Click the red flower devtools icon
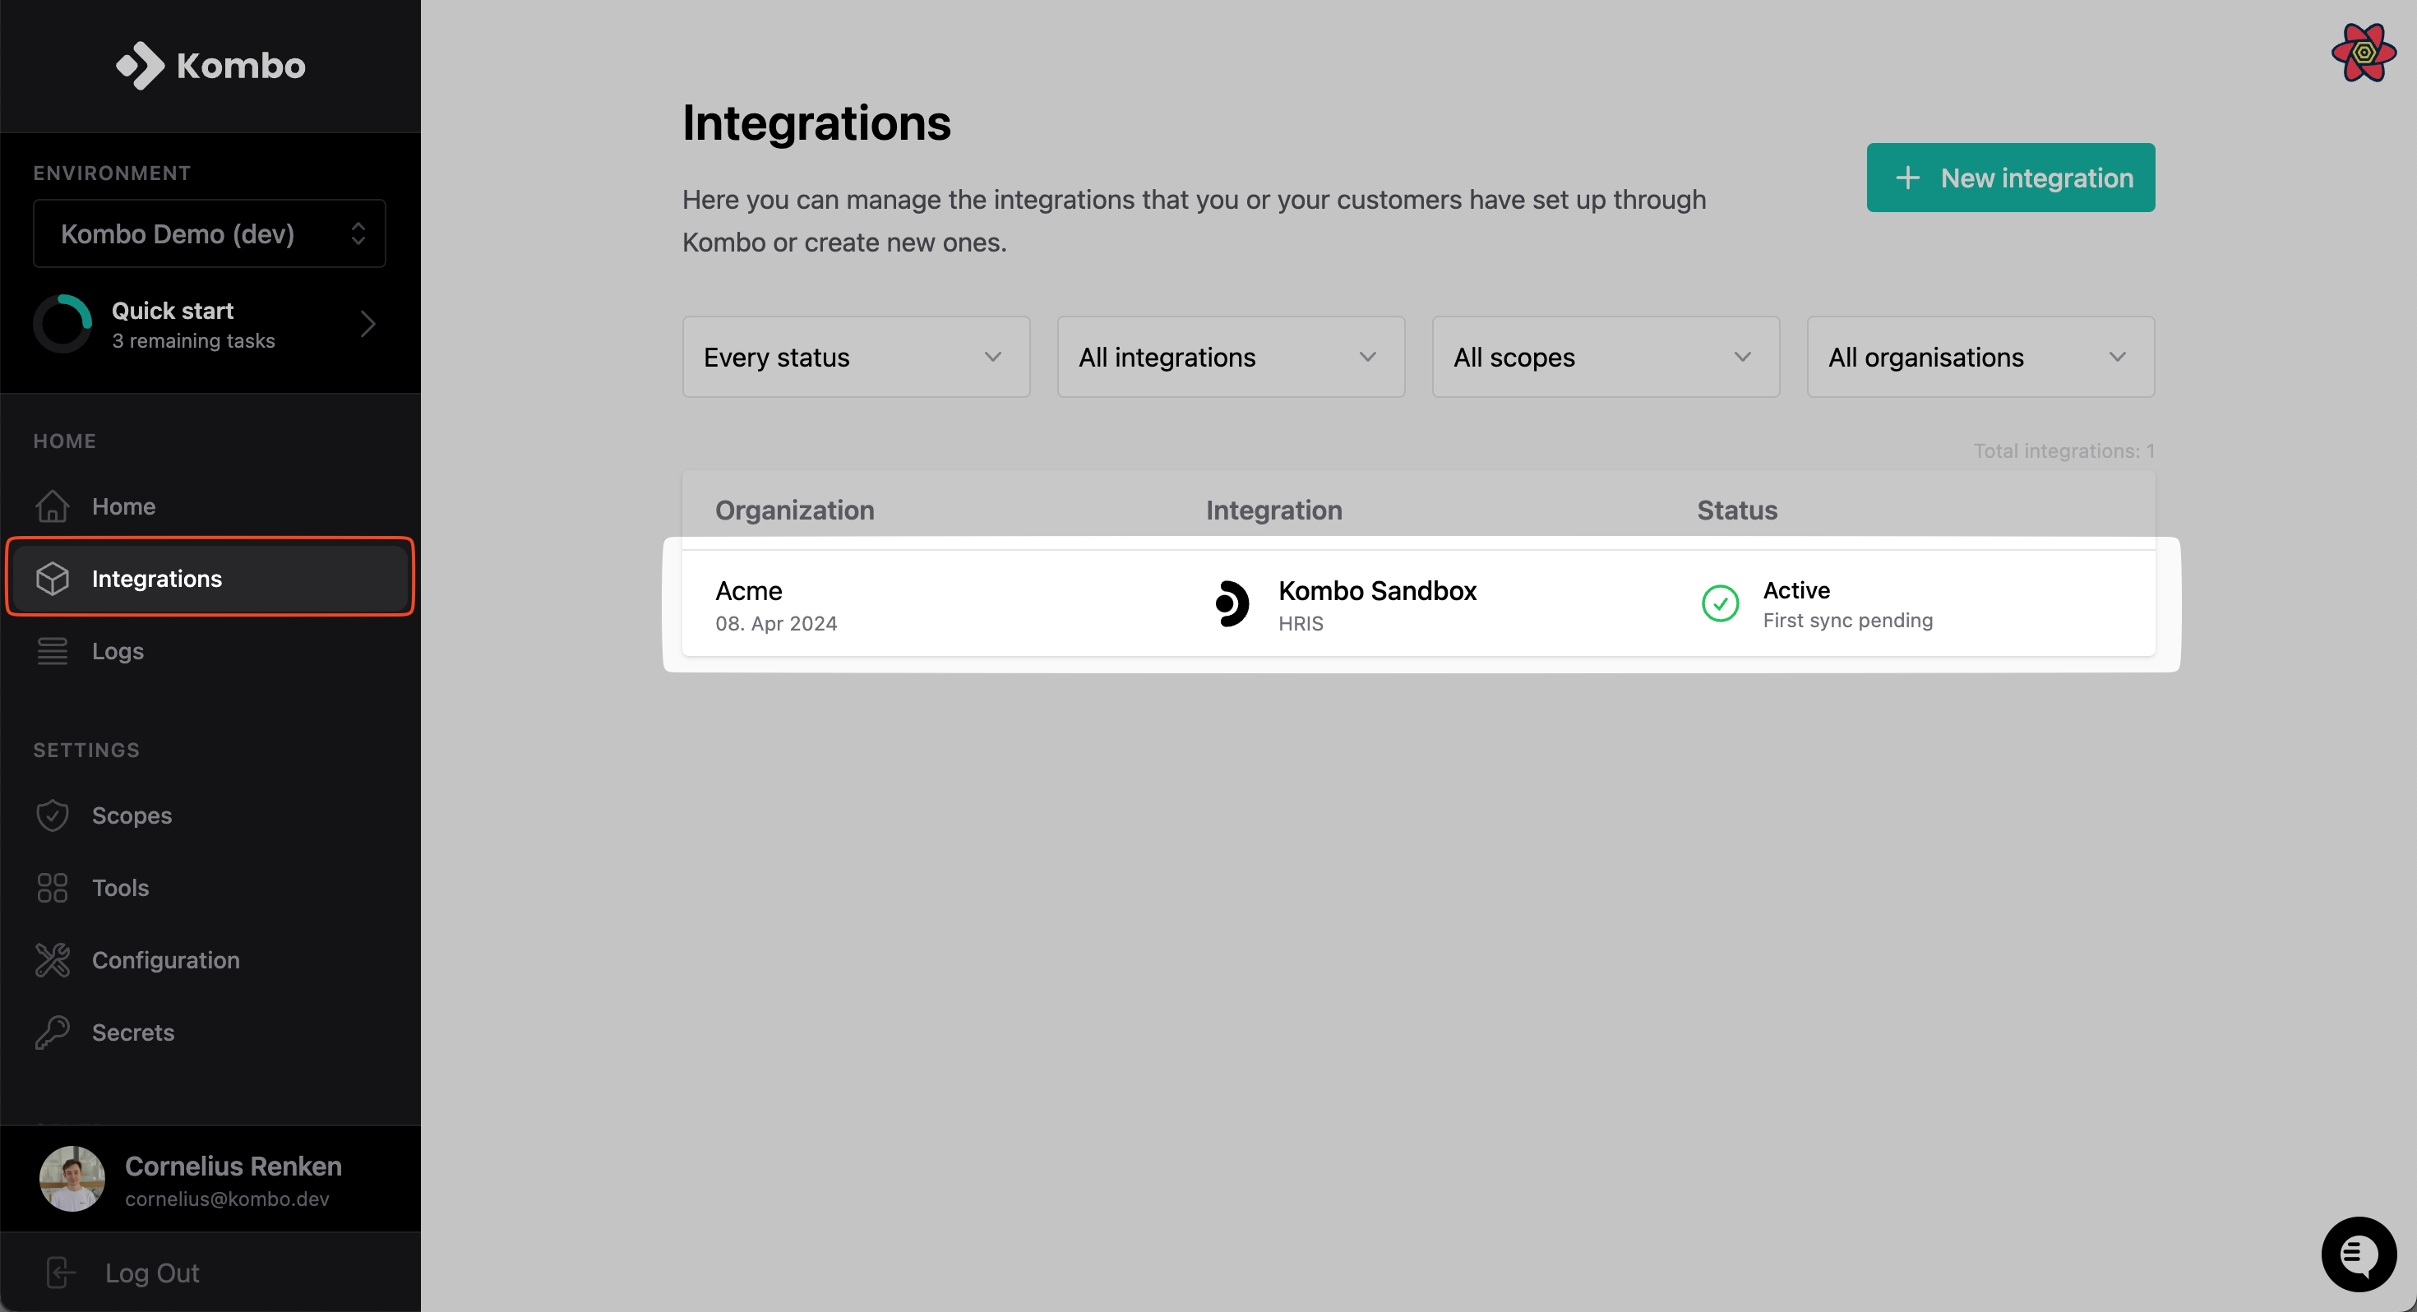This screenshot has width=2417, height=1312. pyautogui.click(x=2364, y=53)
